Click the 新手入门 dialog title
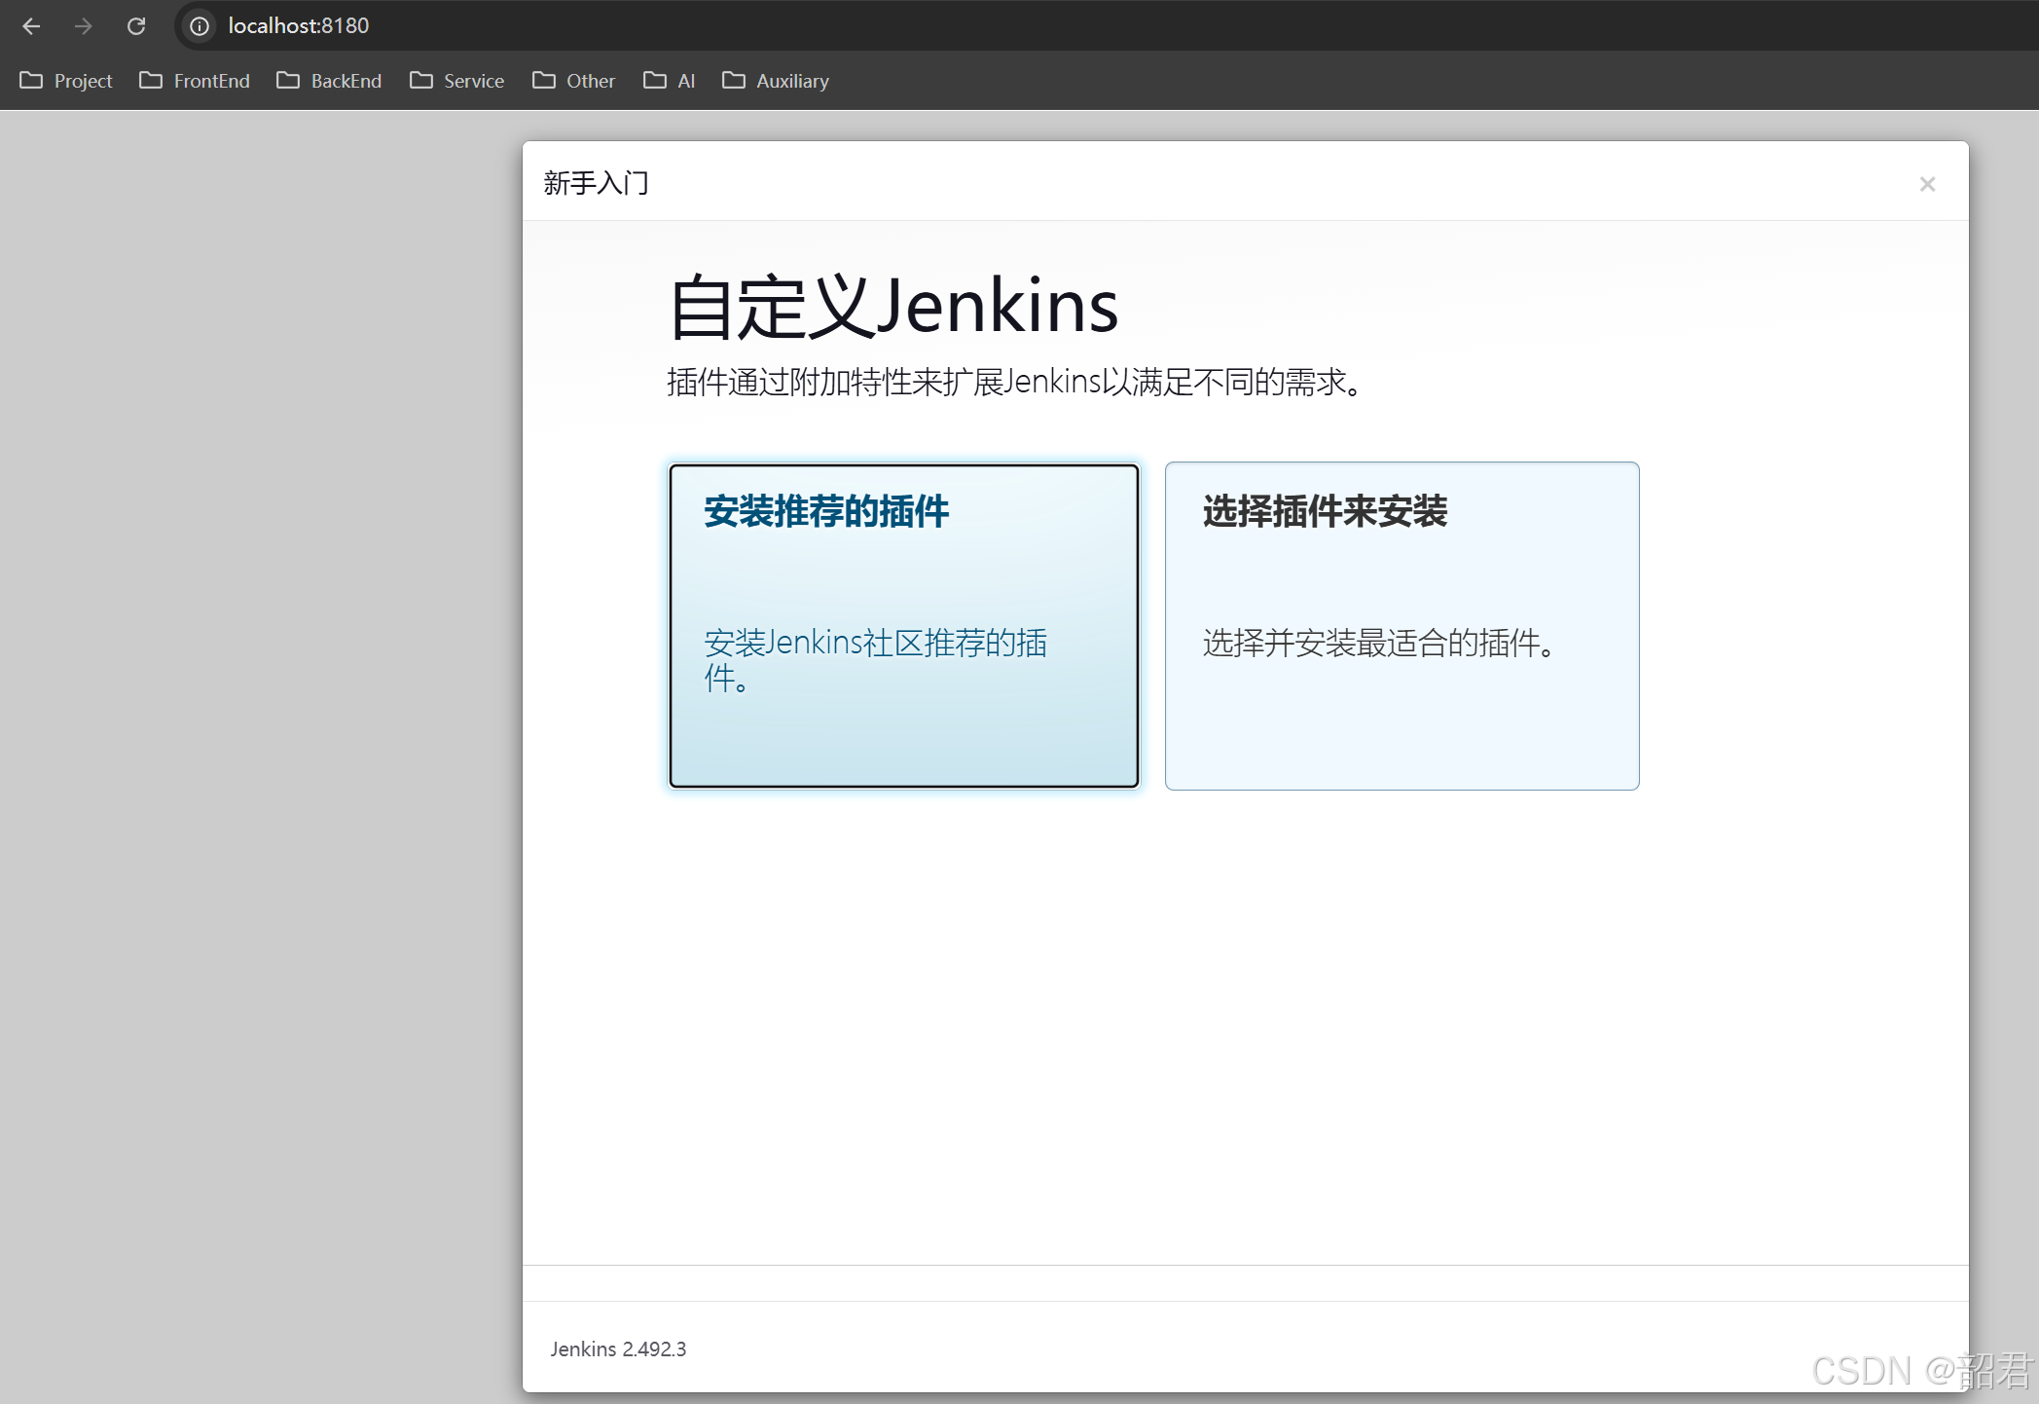Image resolution: width=2039 pixels, height=1404 pixels. click(x=596, y=183)
